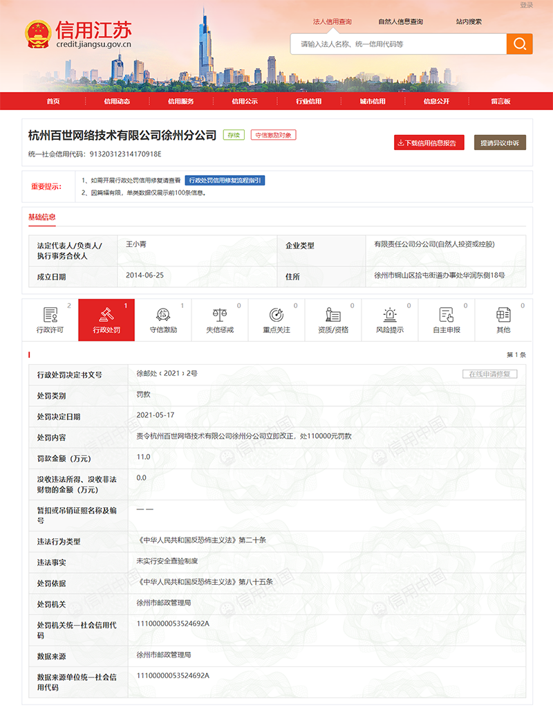This screenshot has height=710, width=553.
Task: Switch to 自然人信息查询 search tab
Action: (401, 21)
